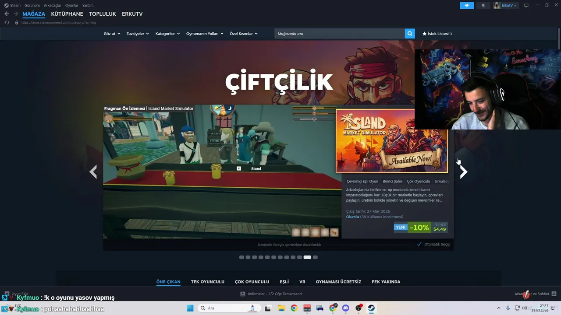
Task: Click the ErkutV profile avatar picture
Action: coord(497,5)
